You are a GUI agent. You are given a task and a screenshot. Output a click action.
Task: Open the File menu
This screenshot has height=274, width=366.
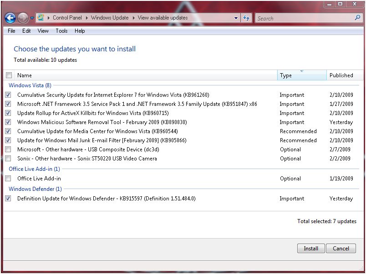[x=11, y=31]
